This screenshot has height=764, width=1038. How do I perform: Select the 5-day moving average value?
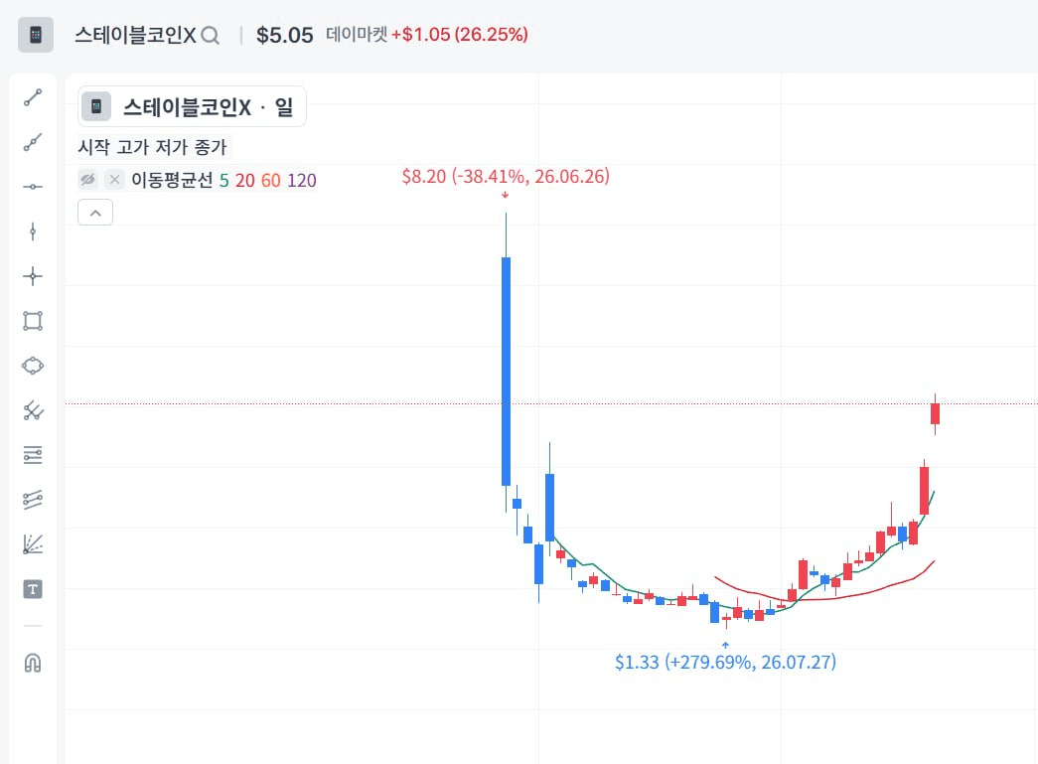click(x=223, y=180)
